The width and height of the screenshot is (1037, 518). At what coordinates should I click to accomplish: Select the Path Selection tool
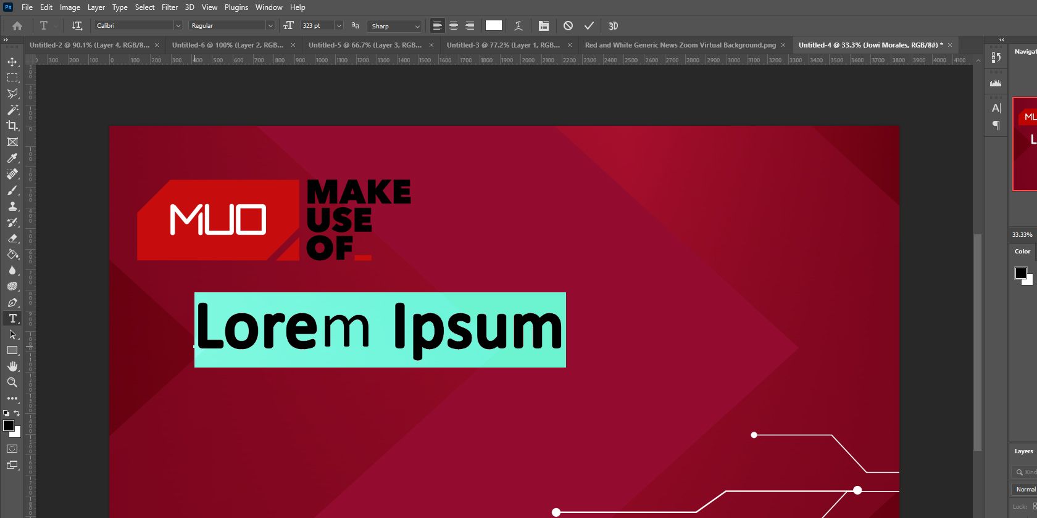(12, 334)
